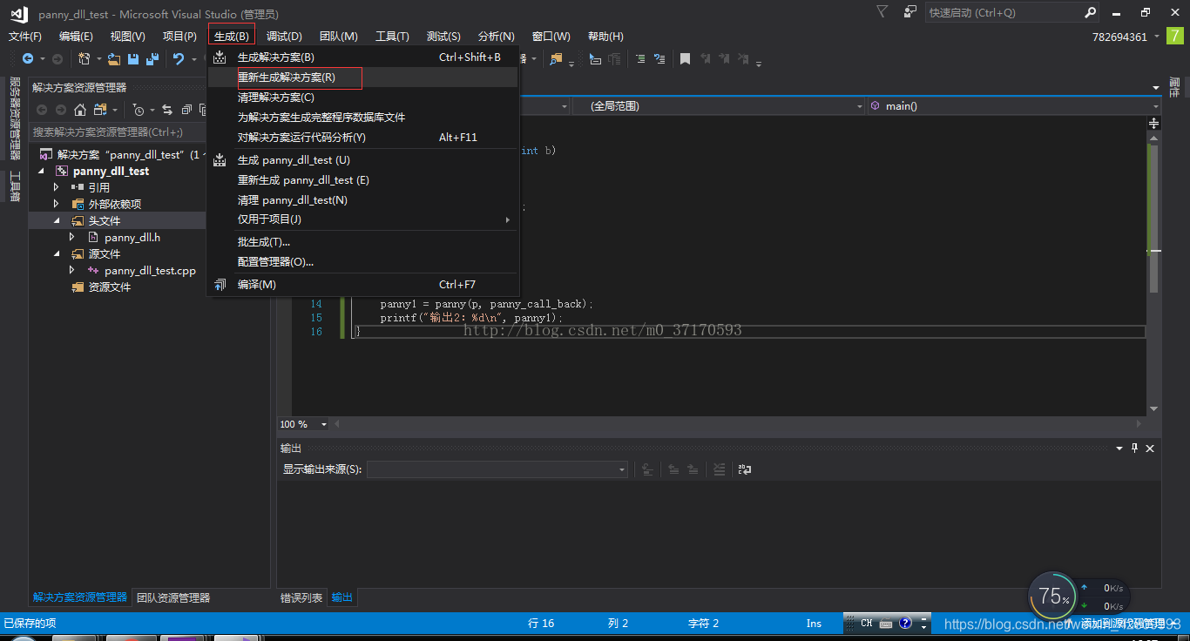Expand the 外部依赖项 tree node
The image size is (1190, 641).
pos(57,204)
